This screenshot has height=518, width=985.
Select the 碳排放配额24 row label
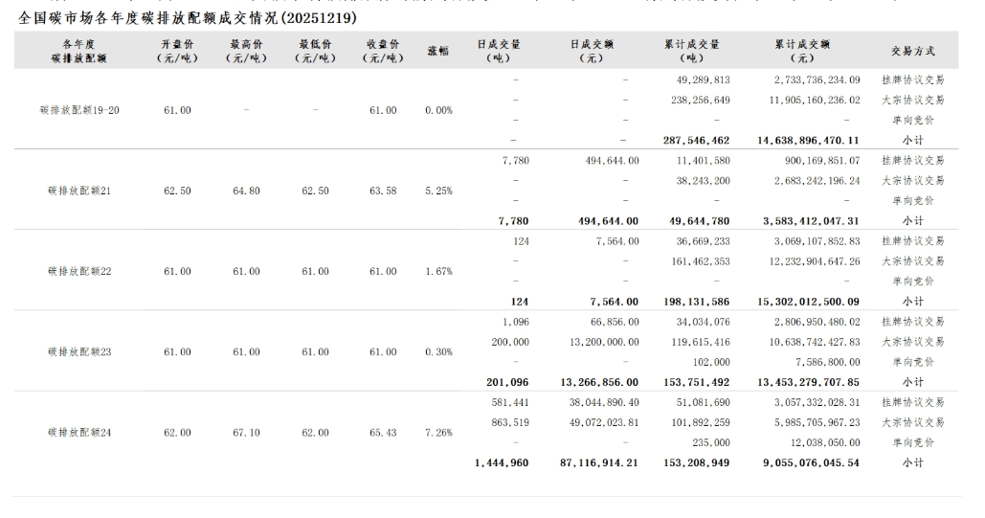[79, 432]
